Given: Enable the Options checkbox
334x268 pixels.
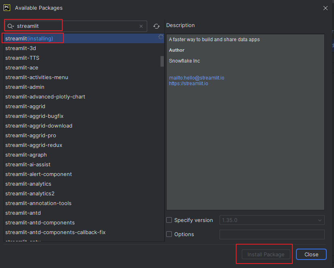Looking at the screenshot, I should pos(169,234).
